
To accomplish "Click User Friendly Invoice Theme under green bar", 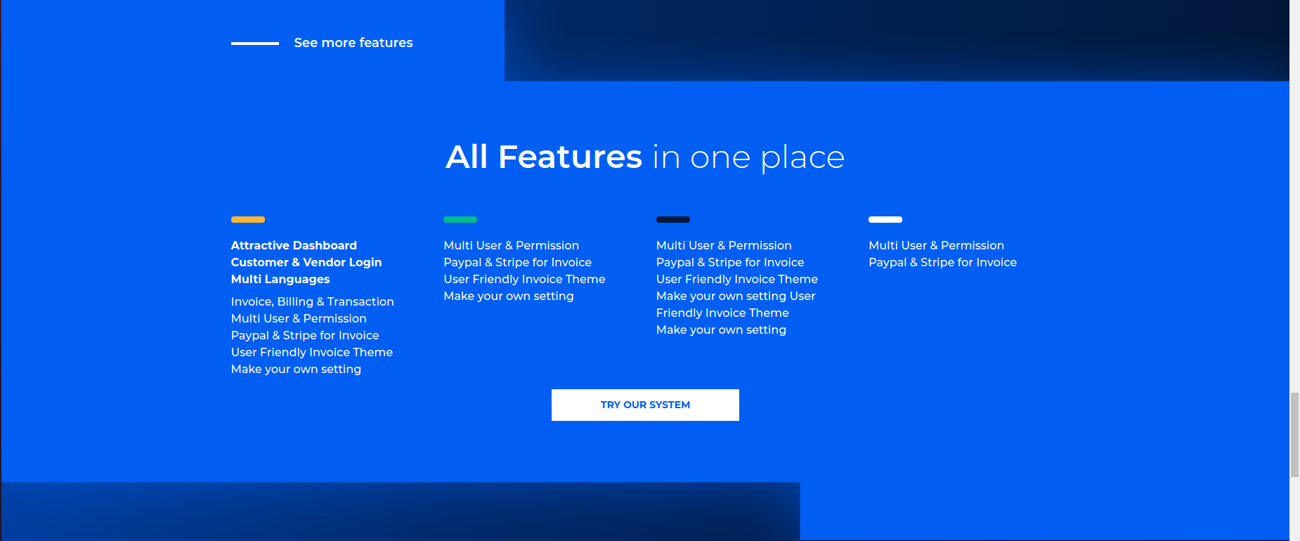I will [x=524, y=279].
